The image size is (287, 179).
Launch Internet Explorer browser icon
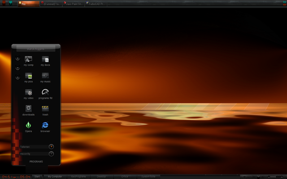45,125
